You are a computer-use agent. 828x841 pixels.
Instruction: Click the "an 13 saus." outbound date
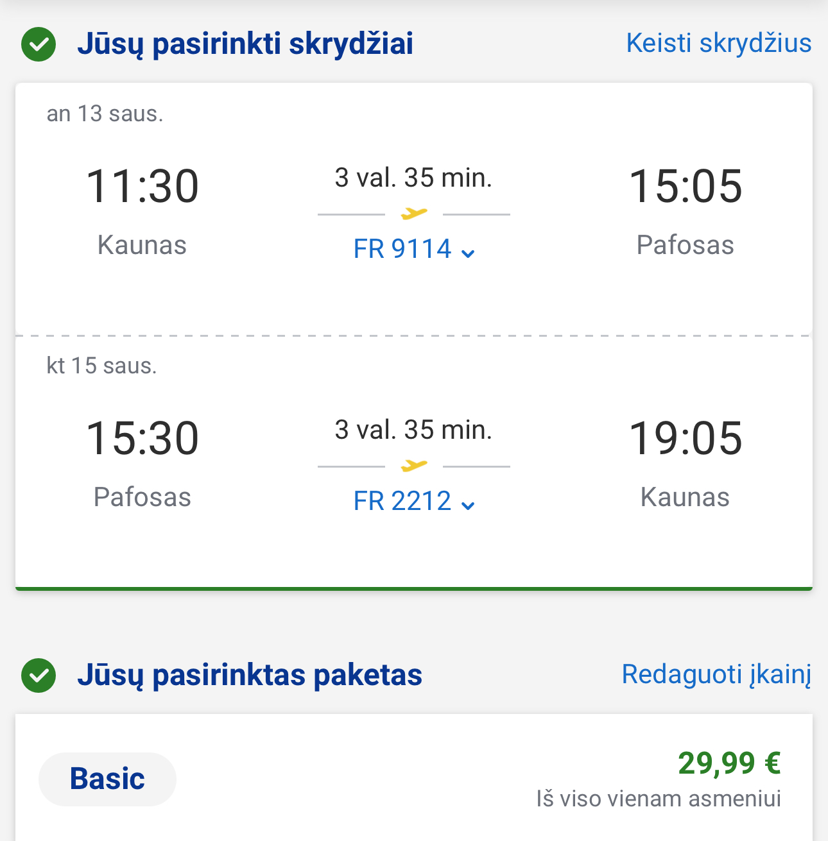click(x=105, y=114)
